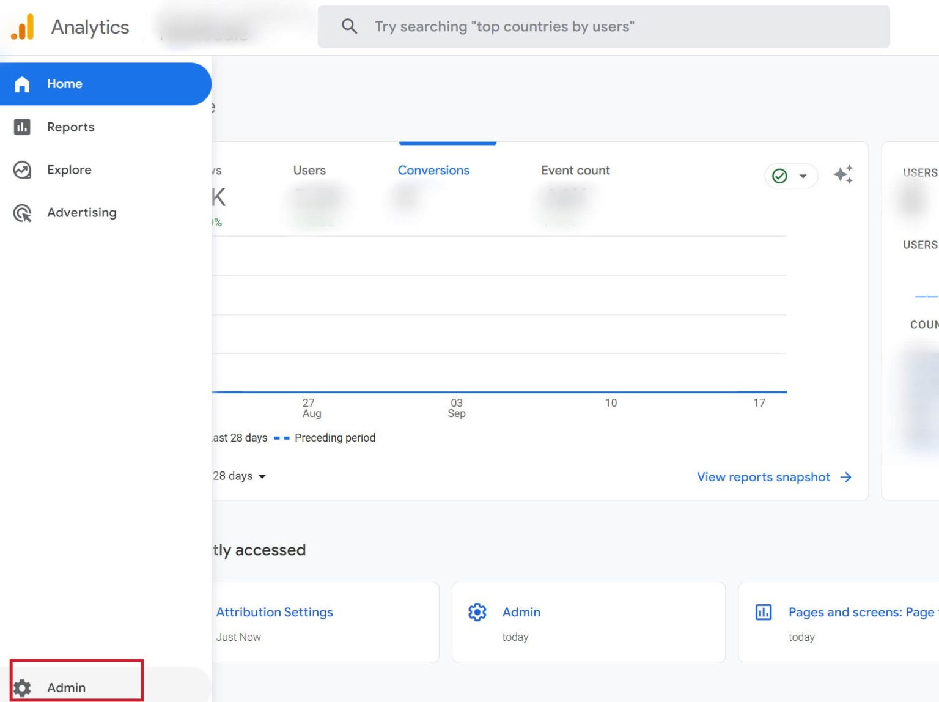The width and height of the screenshot is (939, 702).
Task: Click the gear icon on the Admin card
Action: coord(477,611)
